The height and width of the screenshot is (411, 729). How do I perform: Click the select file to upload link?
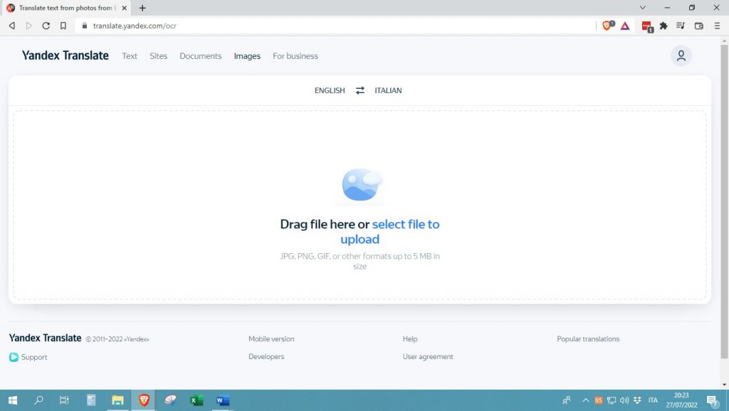point(406,224)
